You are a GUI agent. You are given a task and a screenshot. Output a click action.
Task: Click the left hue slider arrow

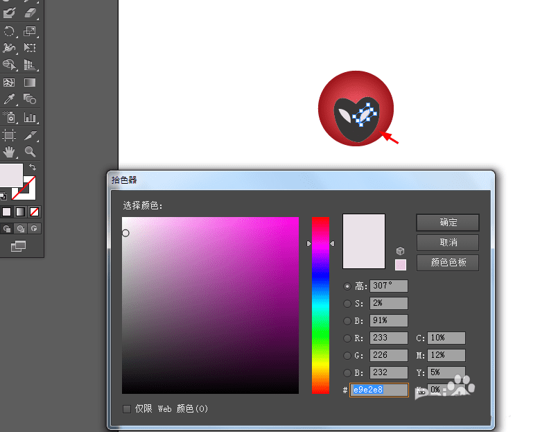309,243
